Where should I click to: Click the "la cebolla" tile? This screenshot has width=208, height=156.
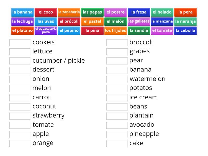coord(186,30)
